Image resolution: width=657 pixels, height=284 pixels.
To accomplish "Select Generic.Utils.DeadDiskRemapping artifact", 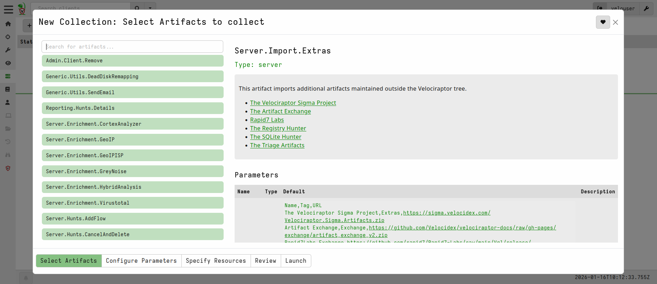I will click(x=132, y=76).
